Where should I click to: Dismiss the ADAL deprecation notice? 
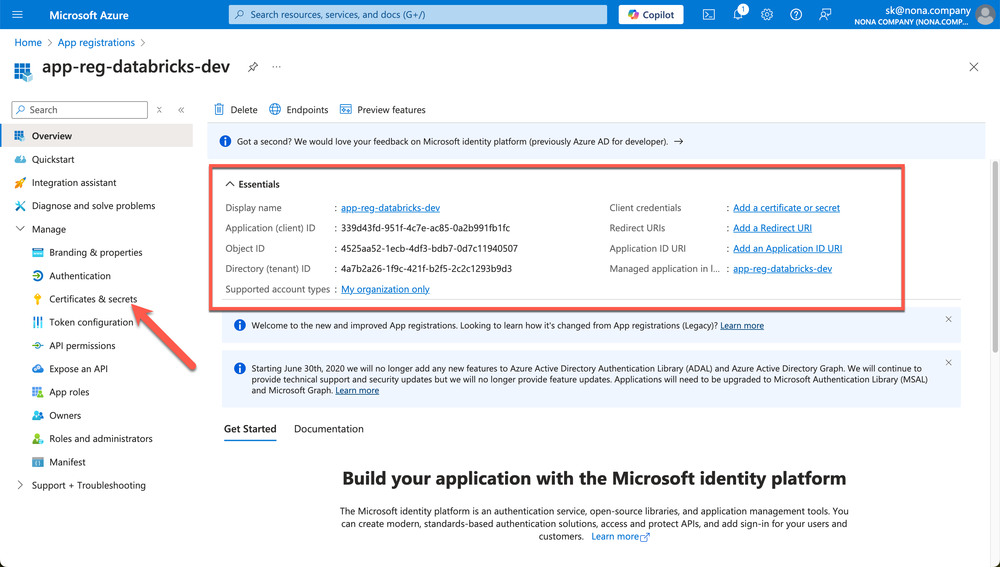[x=948, y=363]
